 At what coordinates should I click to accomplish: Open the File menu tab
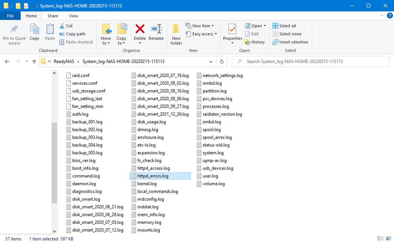tap(10, 16)
